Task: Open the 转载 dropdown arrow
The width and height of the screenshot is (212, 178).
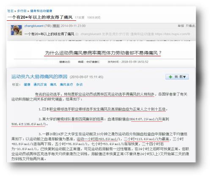Action: click(184, 77)
